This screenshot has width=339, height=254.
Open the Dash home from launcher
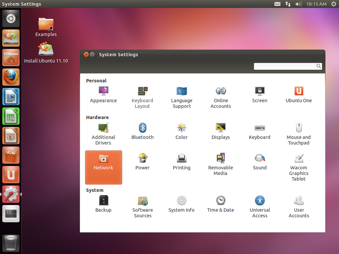tap(11, 19)
